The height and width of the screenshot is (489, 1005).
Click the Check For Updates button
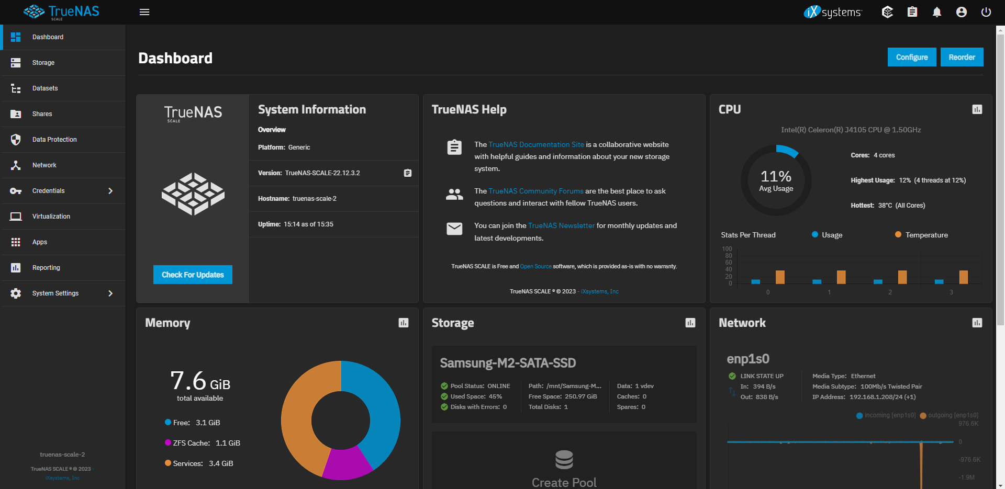(193, 275)
